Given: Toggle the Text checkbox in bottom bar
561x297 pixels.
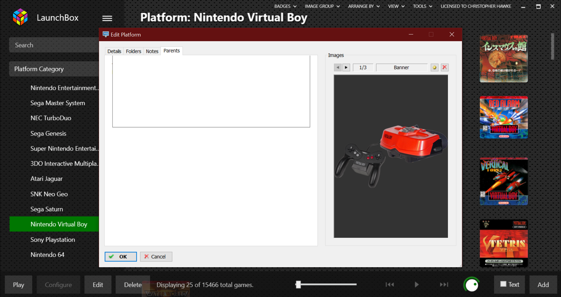Looking at the screenshot, I should [503, 284].
